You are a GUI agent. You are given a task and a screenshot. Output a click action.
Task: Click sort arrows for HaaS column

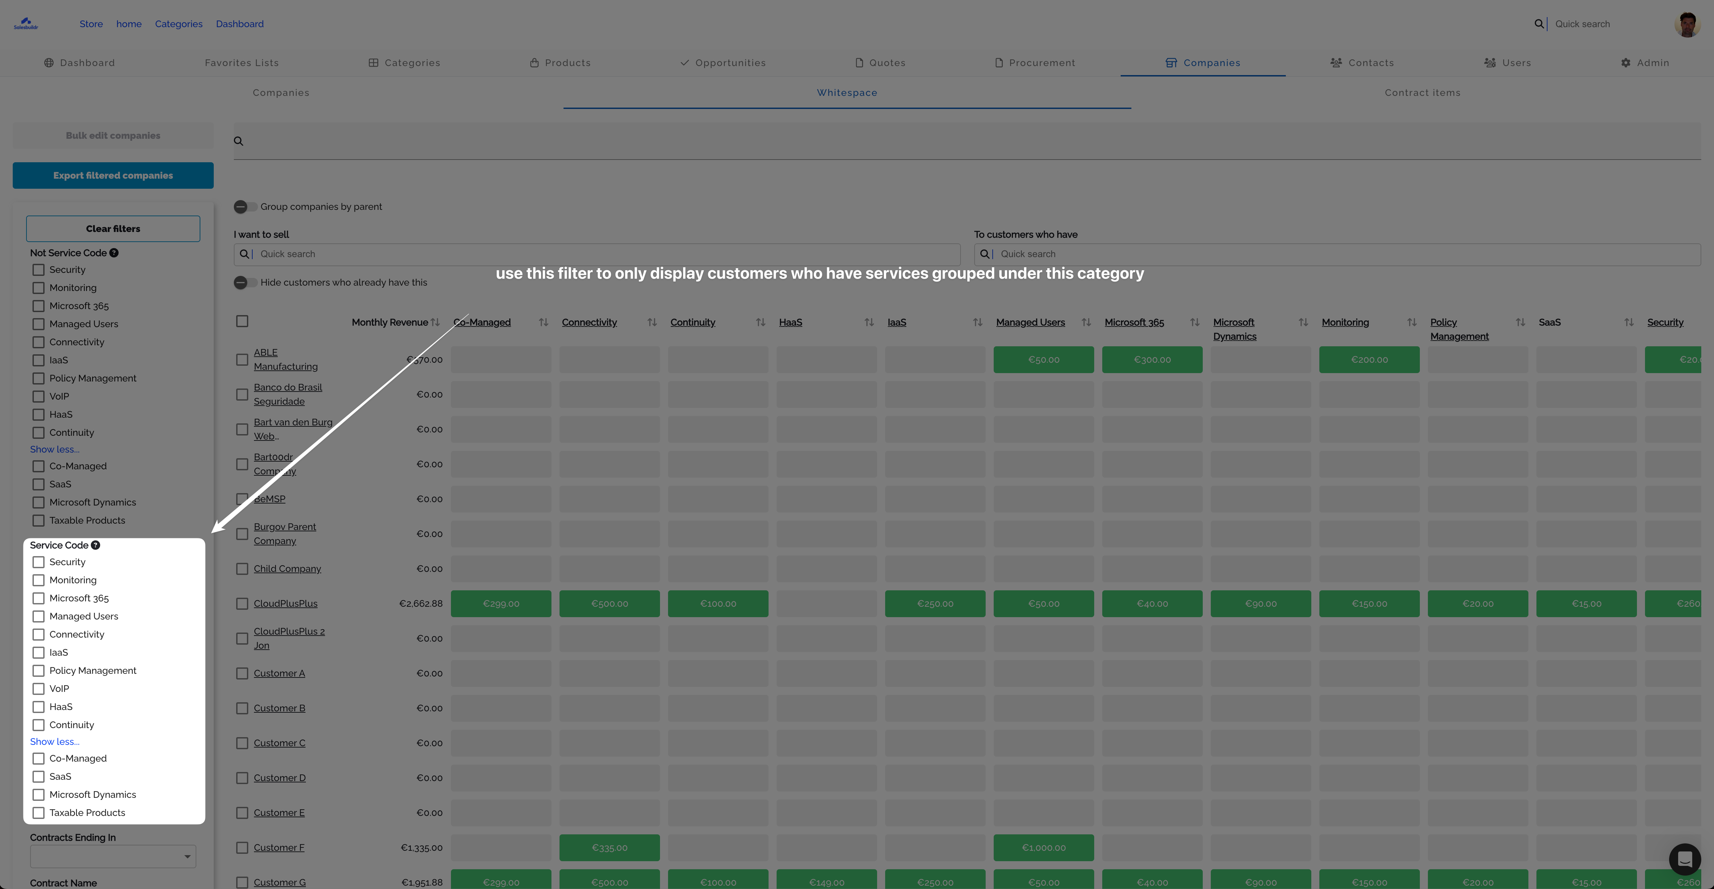(x=869, y=322)
